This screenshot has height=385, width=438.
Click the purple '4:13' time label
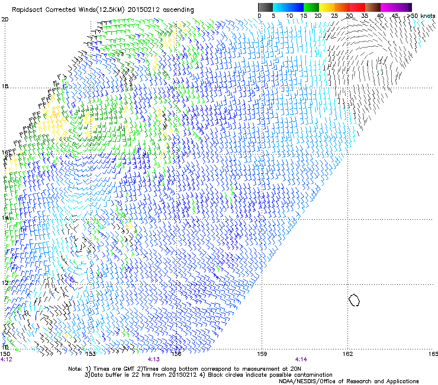click(x=154, y=360)
